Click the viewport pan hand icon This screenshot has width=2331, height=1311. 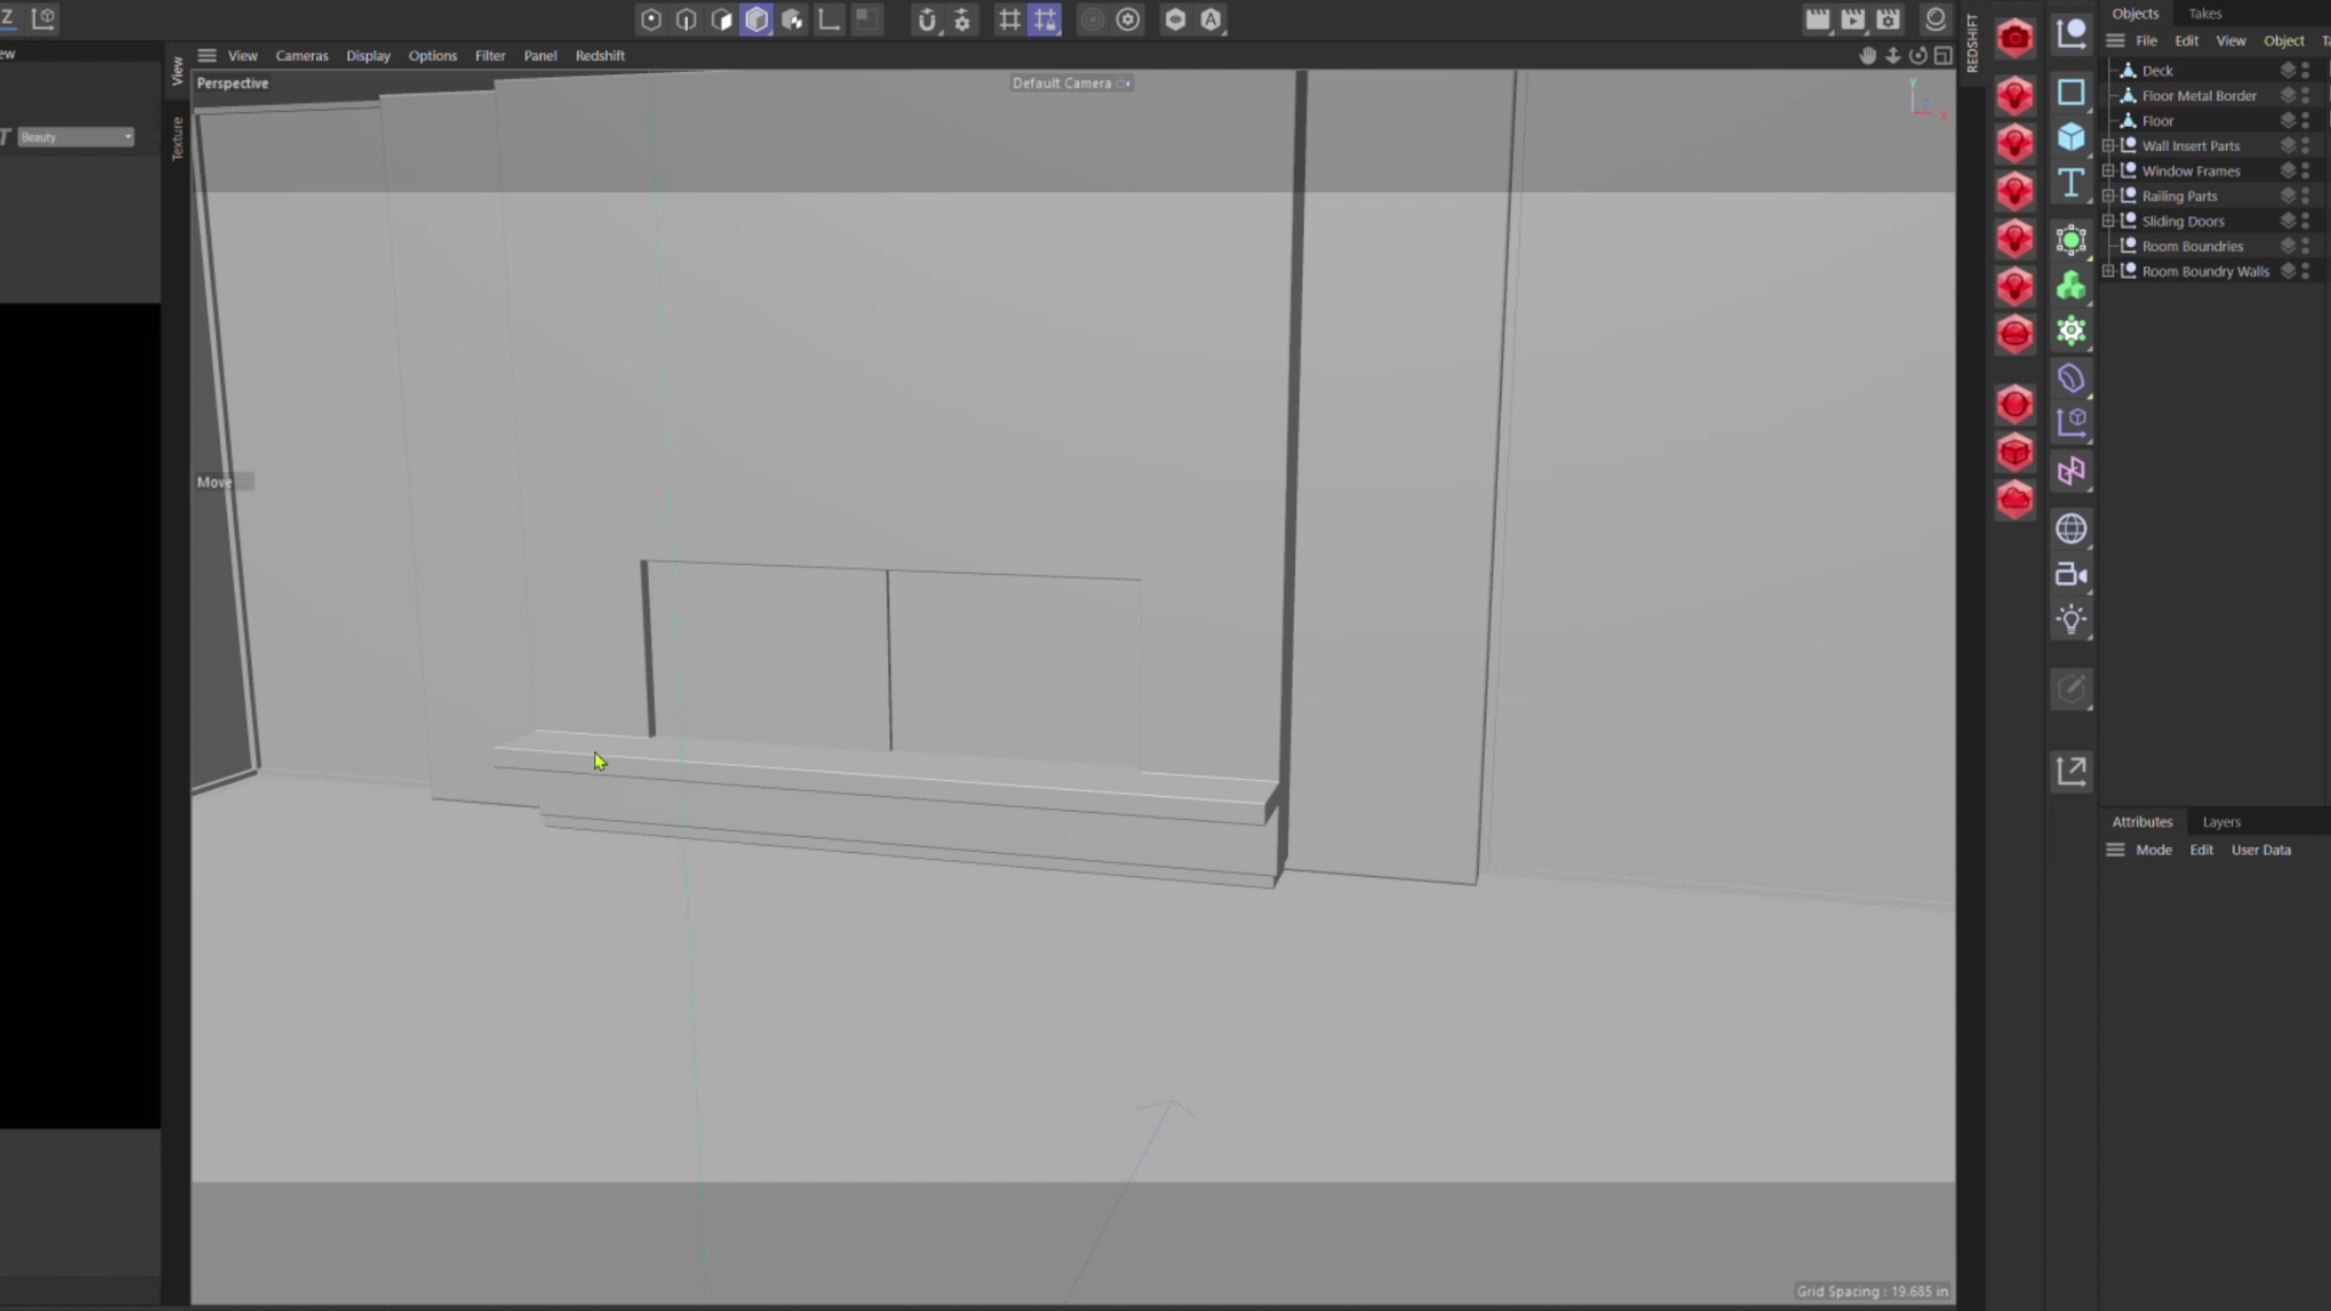(x=1868, y=56)
